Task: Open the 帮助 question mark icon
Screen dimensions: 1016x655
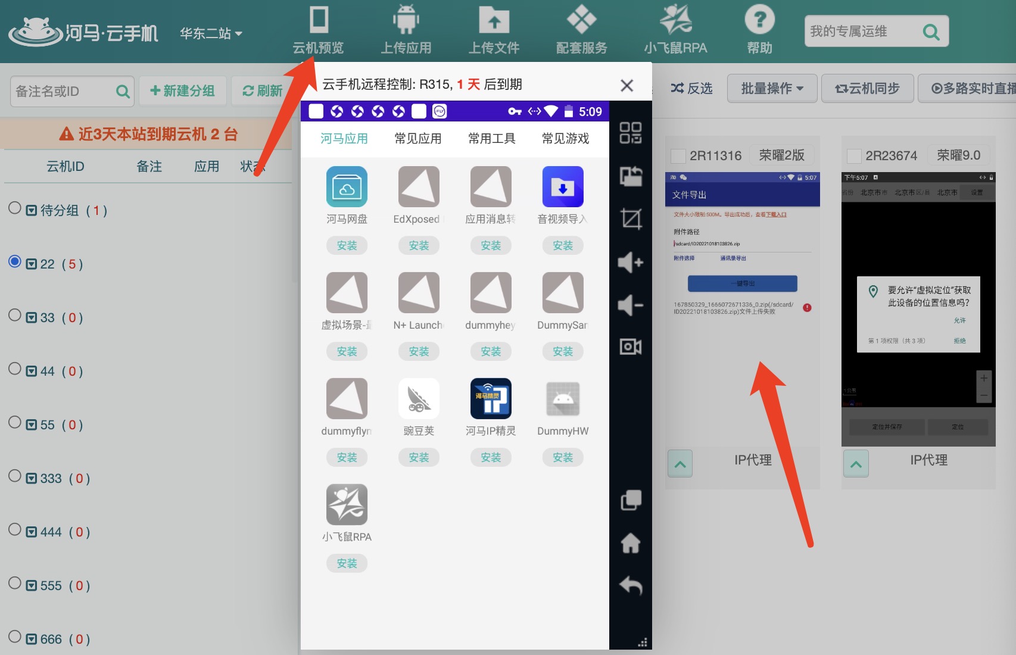Action: click(760, 20)
